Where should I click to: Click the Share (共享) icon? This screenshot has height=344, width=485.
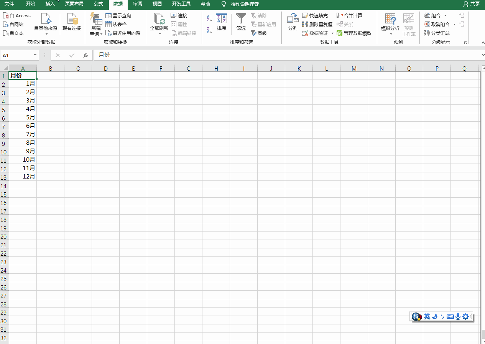(466, 4)
